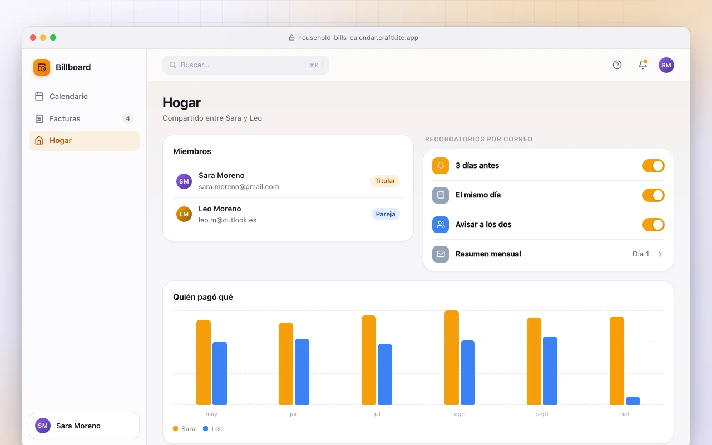Go to Facturas in the sidebar
This screenshot has height=445, width=712.
click(x=85, y=118)
